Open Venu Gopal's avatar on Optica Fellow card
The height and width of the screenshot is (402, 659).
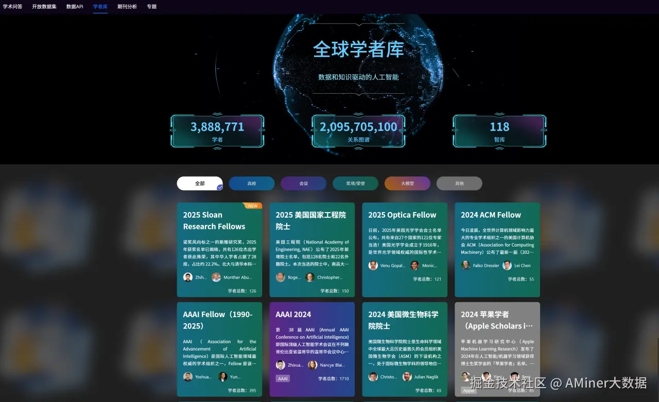(373, 265)
